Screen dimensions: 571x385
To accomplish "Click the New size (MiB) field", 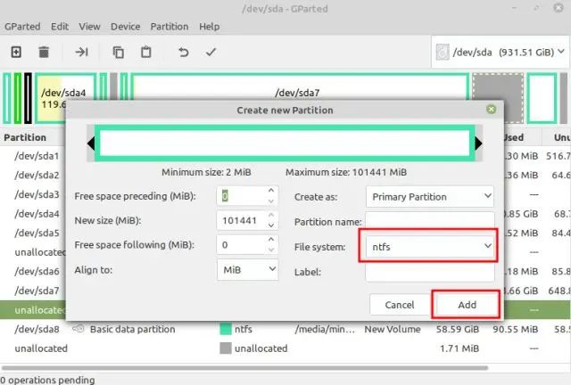I will [x=239, y=220].
